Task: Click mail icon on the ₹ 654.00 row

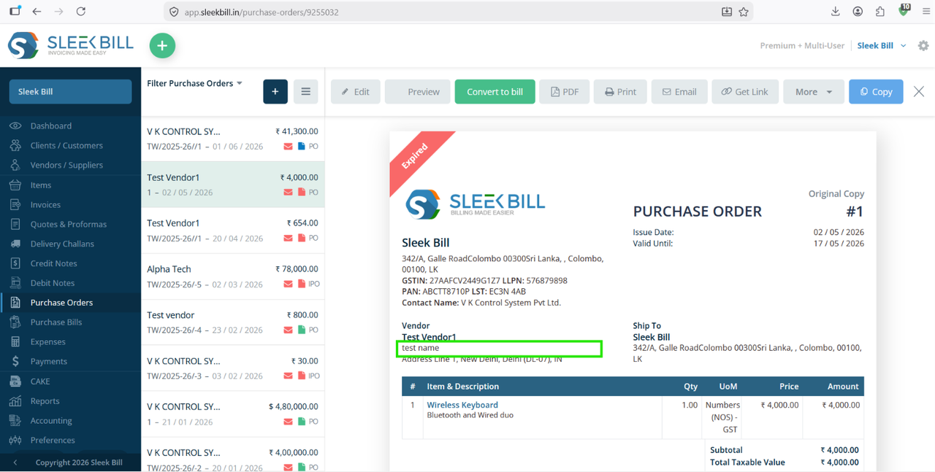Action: click(288, 239)
